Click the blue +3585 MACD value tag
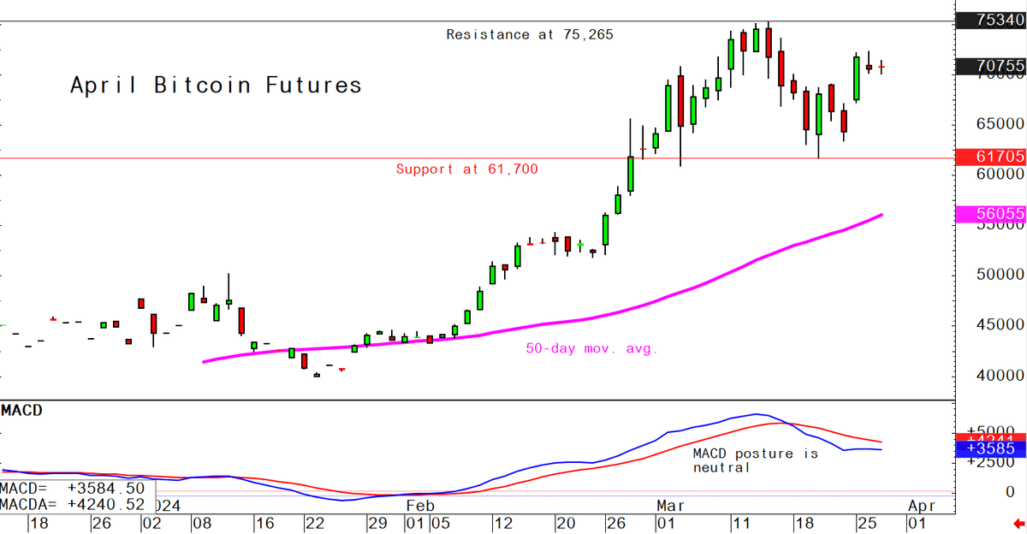Viewport: 1027px width, 534px height. click(x=991, y=449)
